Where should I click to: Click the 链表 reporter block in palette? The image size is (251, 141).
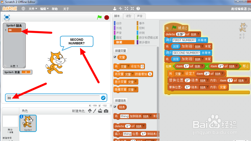point(122,107)
